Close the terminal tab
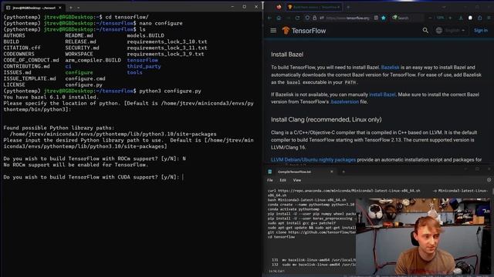 [60, 7]
